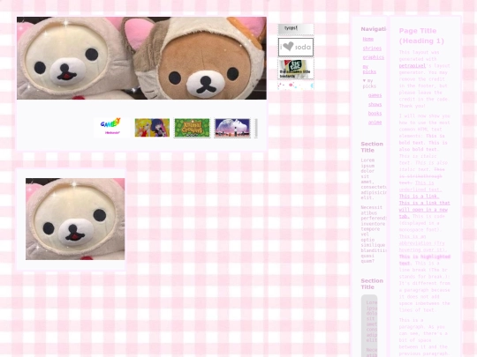Screen dimensions: 477x357
Task: Click the large two plush bears banner
Action: point(141,58)
